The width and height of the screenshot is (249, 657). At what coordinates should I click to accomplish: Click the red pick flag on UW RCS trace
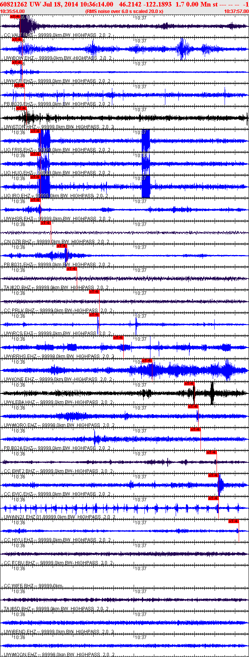(x=94, y=315)
